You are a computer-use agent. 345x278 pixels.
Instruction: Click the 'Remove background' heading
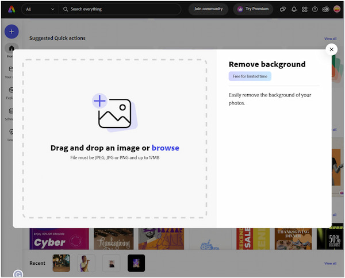[x=267, y=64]
